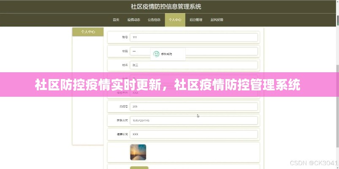Screen dimensions: 339x169
Task: Click the olive button below the avatar
Action: (139, 167)
